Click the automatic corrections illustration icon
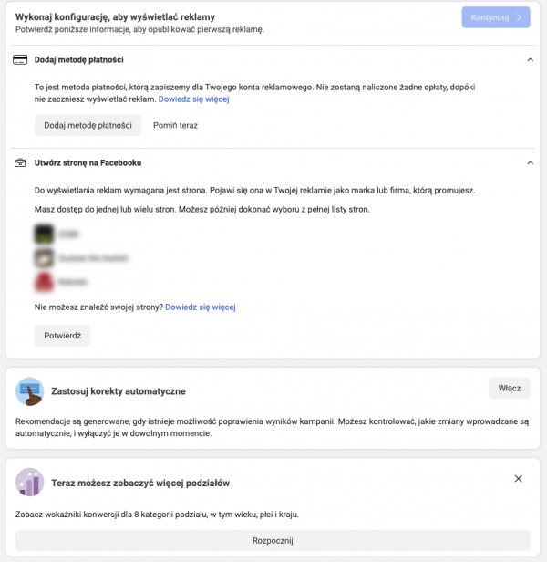The height and width of the screenshot is (562, 547). coord(30,390)
